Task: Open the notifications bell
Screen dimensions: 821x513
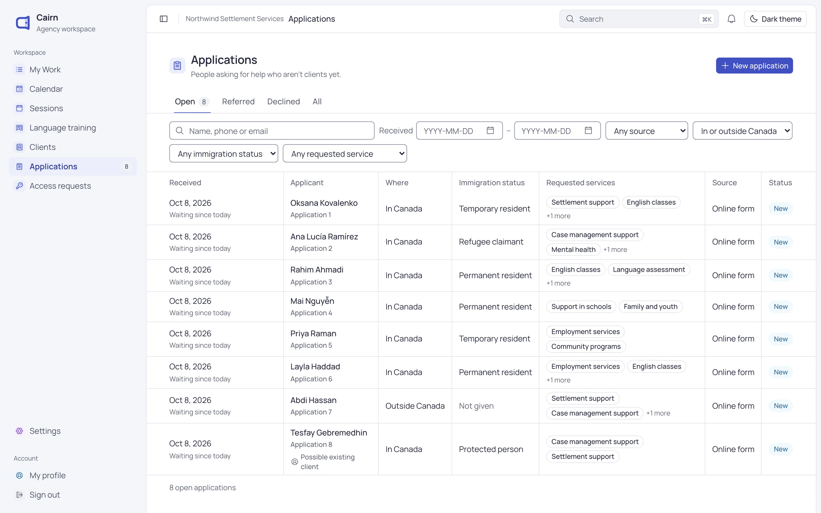Action: click(731, 19)
